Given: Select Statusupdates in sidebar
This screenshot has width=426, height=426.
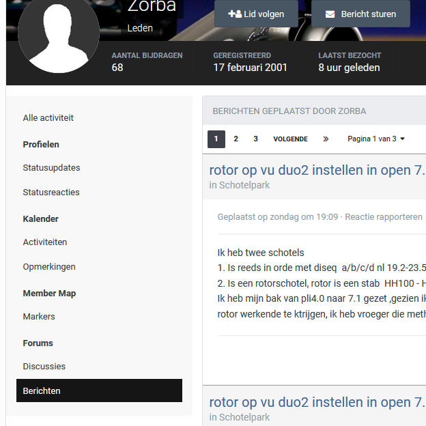Looking at the screenshot, I should click(51, 168).
